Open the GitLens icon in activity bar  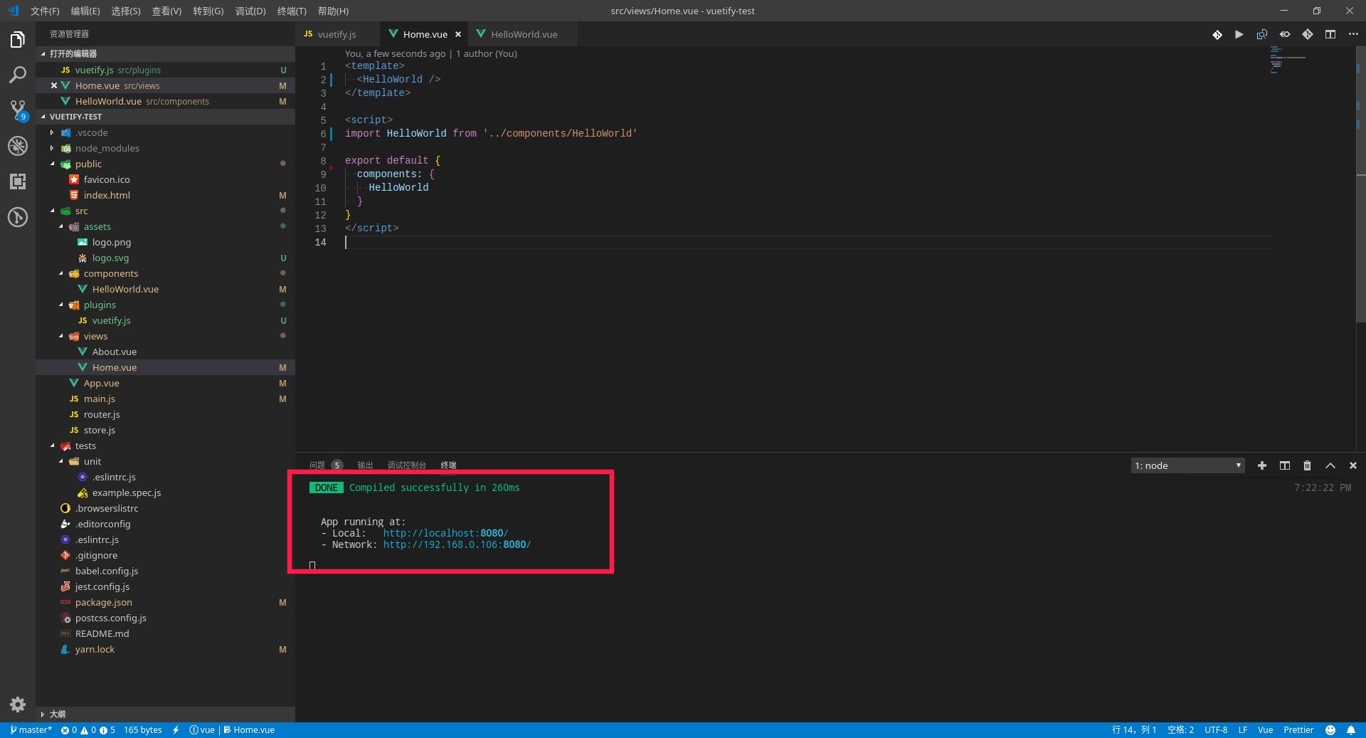(x=18, y=217)
